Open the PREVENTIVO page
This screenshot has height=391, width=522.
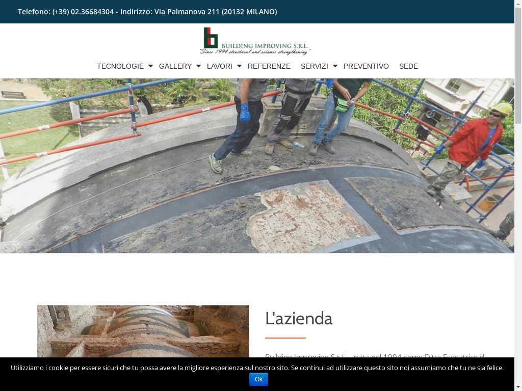coord(366,66)
